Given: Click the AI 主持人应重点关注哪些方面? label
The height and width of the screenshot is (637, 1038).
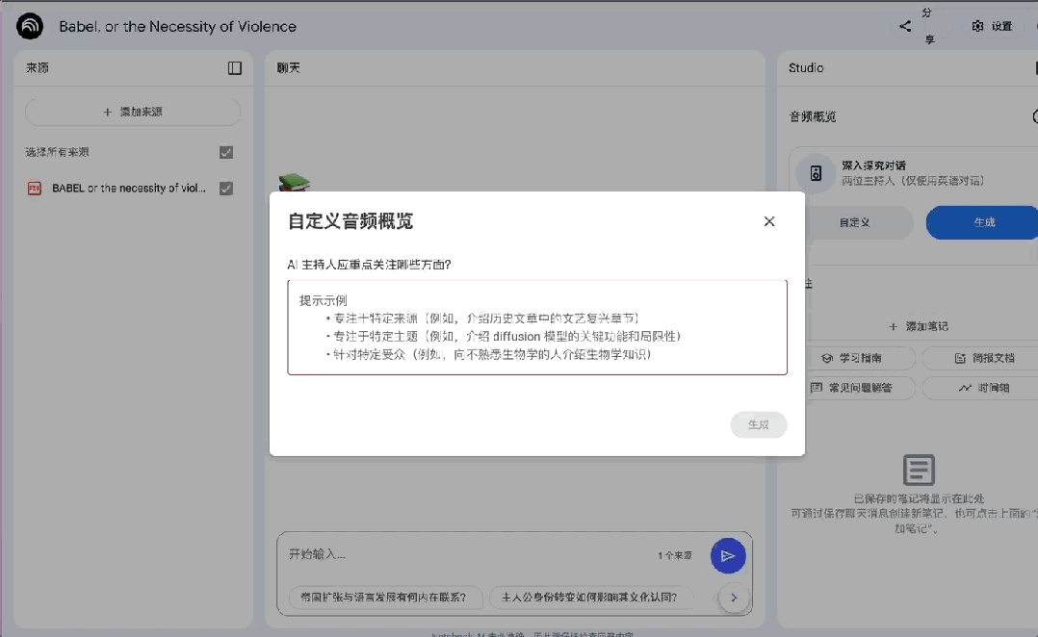Looking at the screenshot, I should coord(369,265).
